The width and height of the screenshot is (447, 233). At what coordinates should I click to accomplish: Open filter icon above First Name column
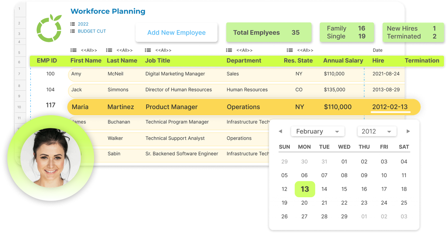coord(73,50)
